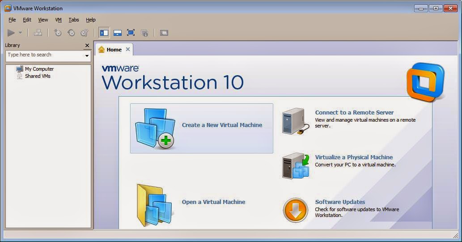Click Create a New Virtual Machine
Viewport: 462px width, 242px height.
click(x=202, y=128)
